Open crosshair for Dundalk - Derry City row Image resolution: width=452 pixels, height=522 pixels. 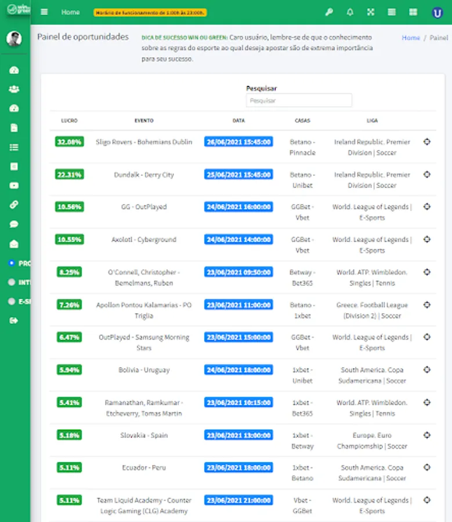click(x=427, y=175)
